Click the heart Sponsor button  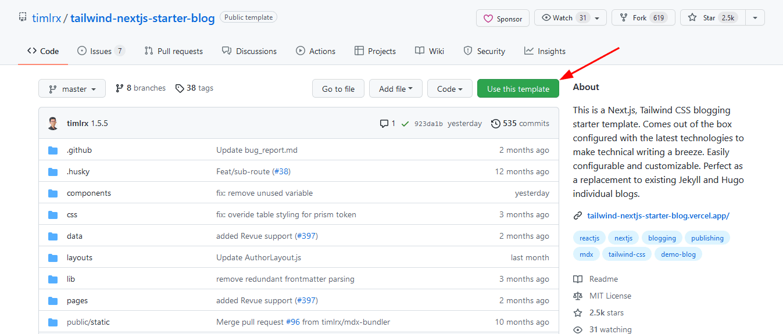pos(503,18)
